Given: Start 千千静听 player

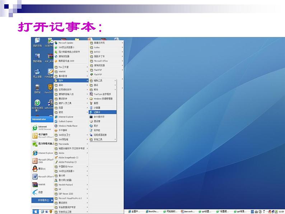Looking at the screenshot, I should tap(71, 130).
